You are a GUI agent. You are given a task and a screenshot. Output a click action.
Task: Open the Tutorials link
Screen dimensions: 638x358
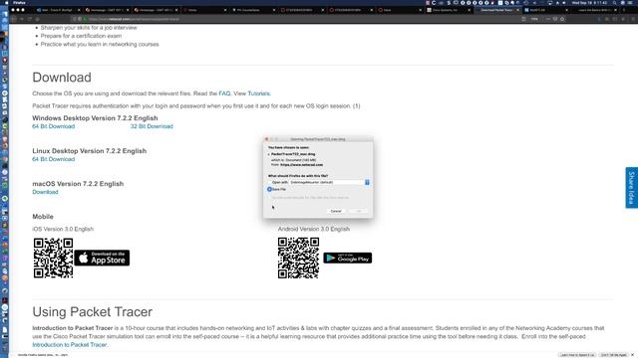(258, 93)
